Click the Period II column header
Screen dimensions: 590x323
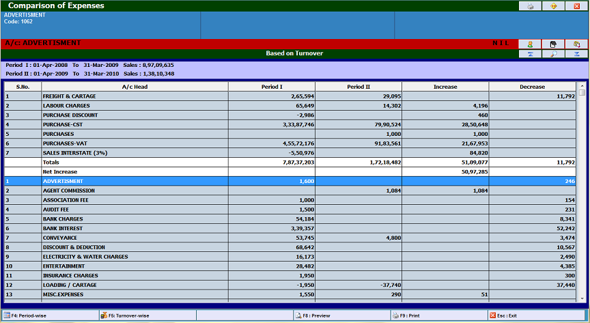click(359, 87)
